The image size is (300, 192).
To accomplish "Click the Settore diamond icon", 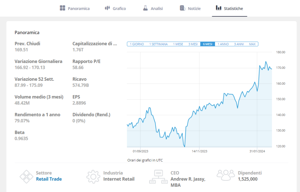I will [x=26, y=177].
